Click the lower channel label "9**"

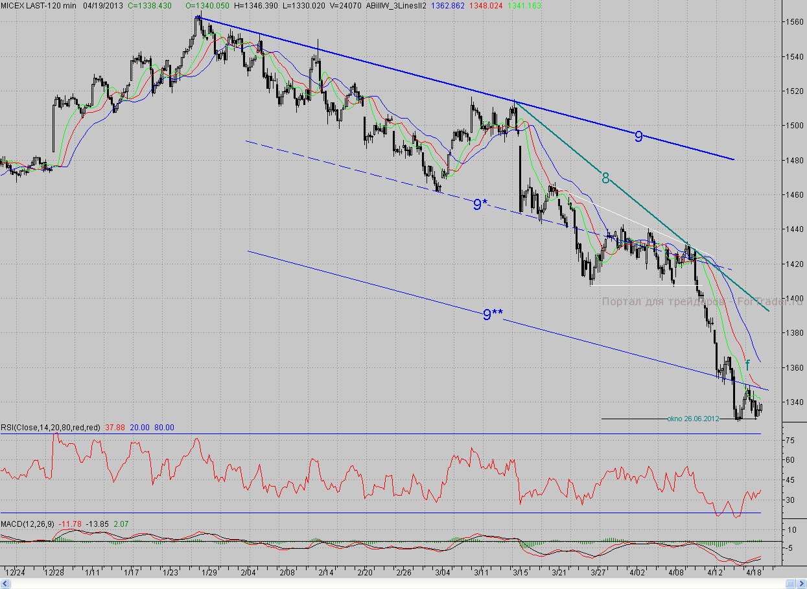click(493, 315)
